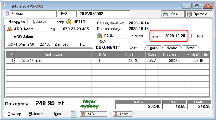Open the Operacje menu button
Image resolution: width=216 pixels, height=120 pixels.
point(199,14)
